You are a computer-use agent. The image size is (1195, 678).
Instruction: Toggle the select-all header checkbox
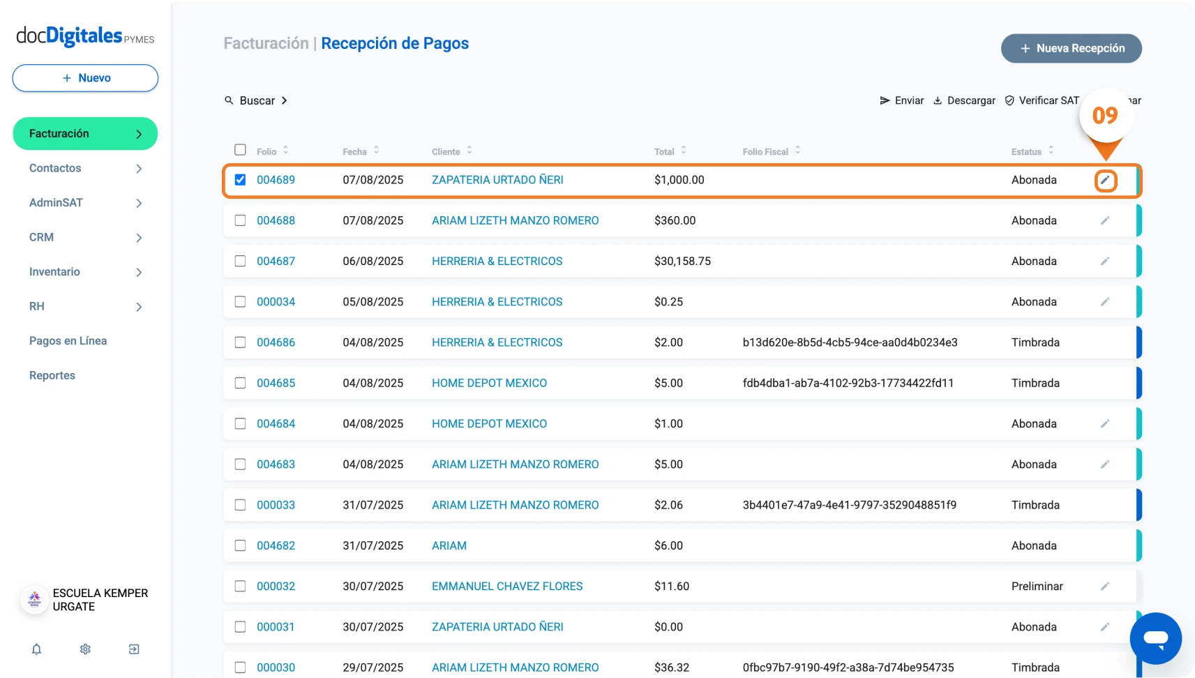pyautogui.click(x=240, y=150)
